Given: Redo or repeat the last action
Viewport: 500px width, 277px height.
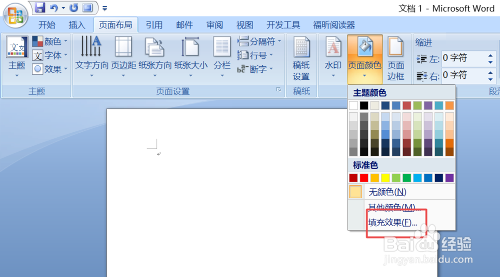Looking at the screenshot, I should [x=73, y=7].
